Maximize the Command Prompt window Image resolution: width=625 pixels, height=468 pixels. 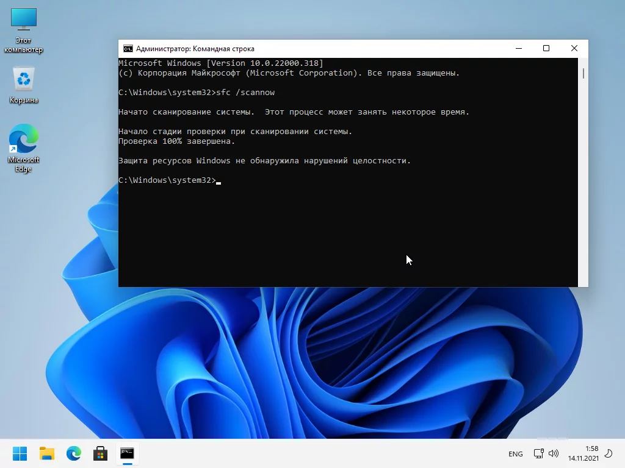click(x=546, y=49)
